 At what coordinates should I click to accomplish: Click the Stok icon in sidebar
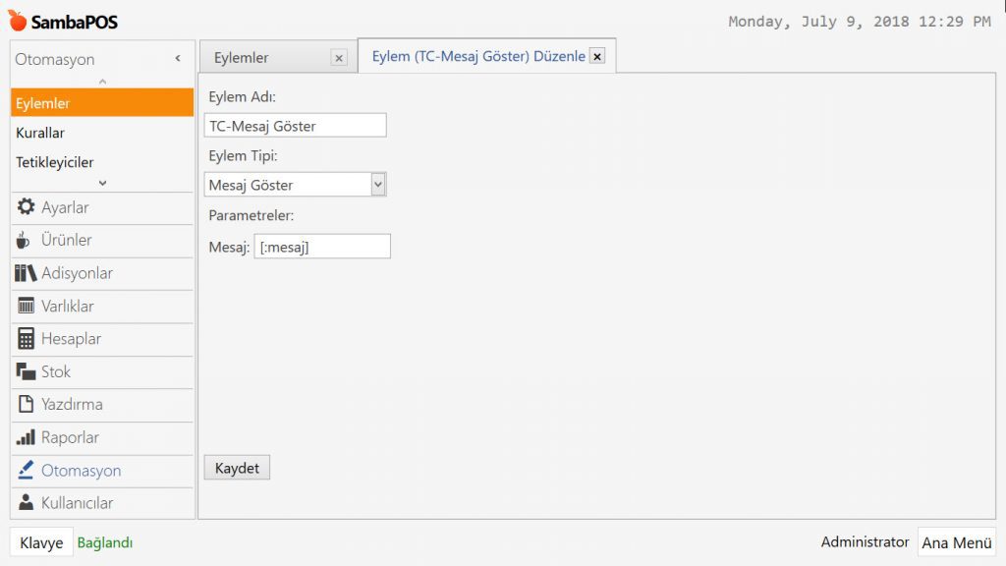(x=27, y=371)
